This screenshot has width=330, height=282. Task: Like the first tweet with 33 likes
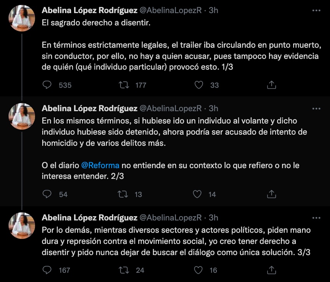coord(199,85)
